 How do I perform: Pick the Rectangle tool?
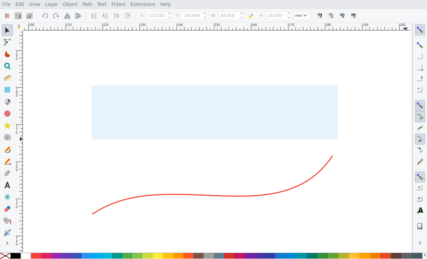click(7, 90)
